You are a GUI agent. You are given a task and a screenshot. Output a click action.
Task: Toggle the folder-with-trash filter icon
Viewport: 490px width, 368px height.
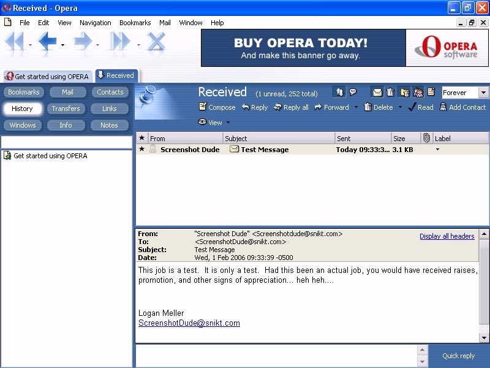405,93
